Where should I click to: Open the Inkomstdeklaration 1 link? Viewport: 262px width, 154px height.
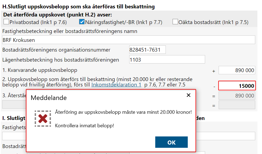(116, 85)
